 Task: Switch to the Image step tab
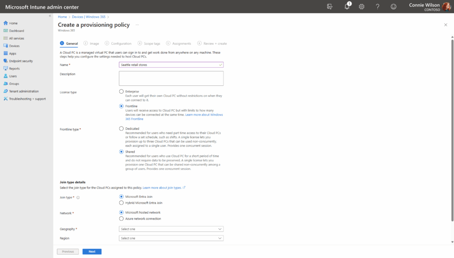[91, 44]
